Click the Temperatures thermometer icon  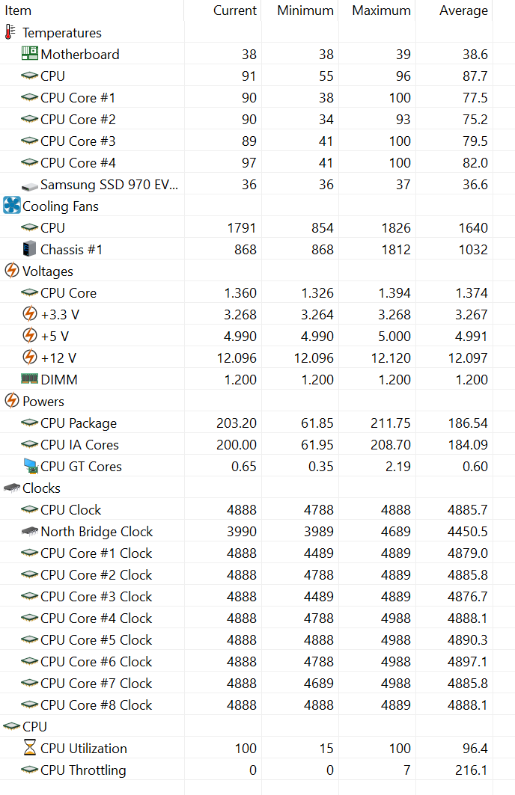(10, 32)
